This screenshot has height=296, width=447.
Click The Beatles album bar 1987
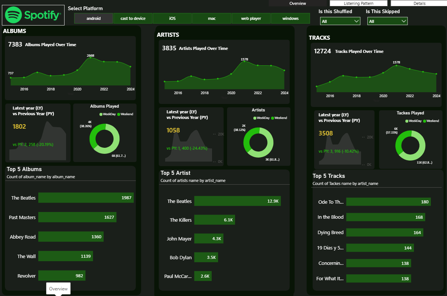pos(86,198)
